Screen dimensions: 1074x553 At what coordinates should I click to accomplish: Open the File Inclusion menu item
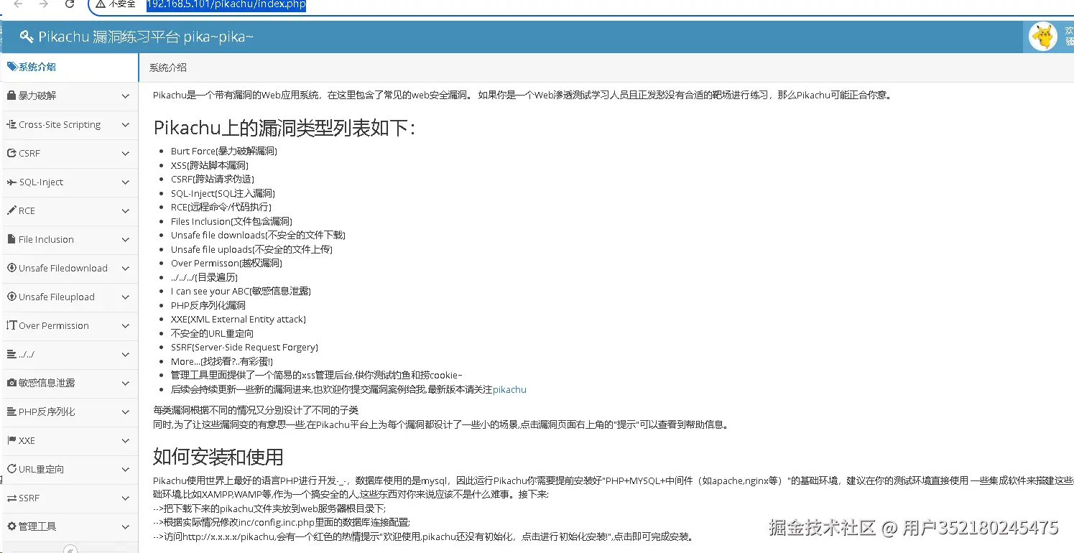coord(69,240)
